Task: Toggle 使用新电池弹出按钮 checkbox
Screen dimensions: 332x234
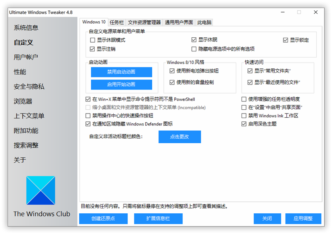Action: [172, 71]
